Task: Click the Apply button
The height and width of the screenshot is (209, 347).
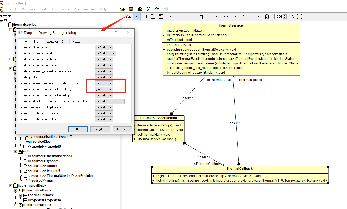Action: (100, 129)
